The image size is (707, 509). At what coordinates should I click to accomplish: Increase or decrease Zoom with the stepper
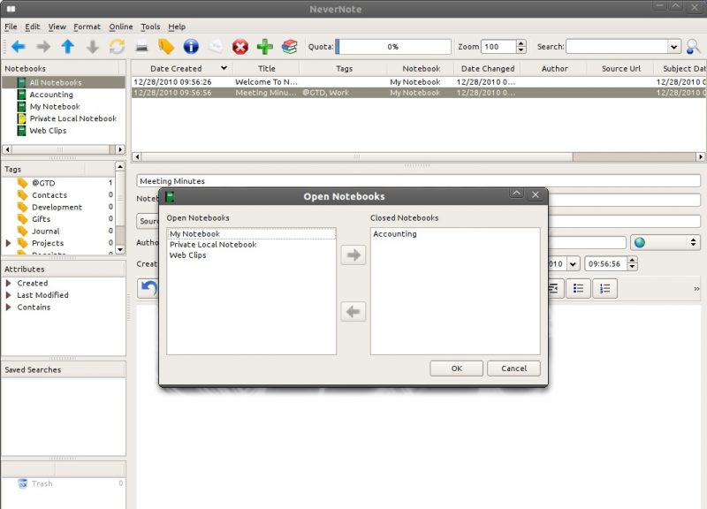point(521,47)
